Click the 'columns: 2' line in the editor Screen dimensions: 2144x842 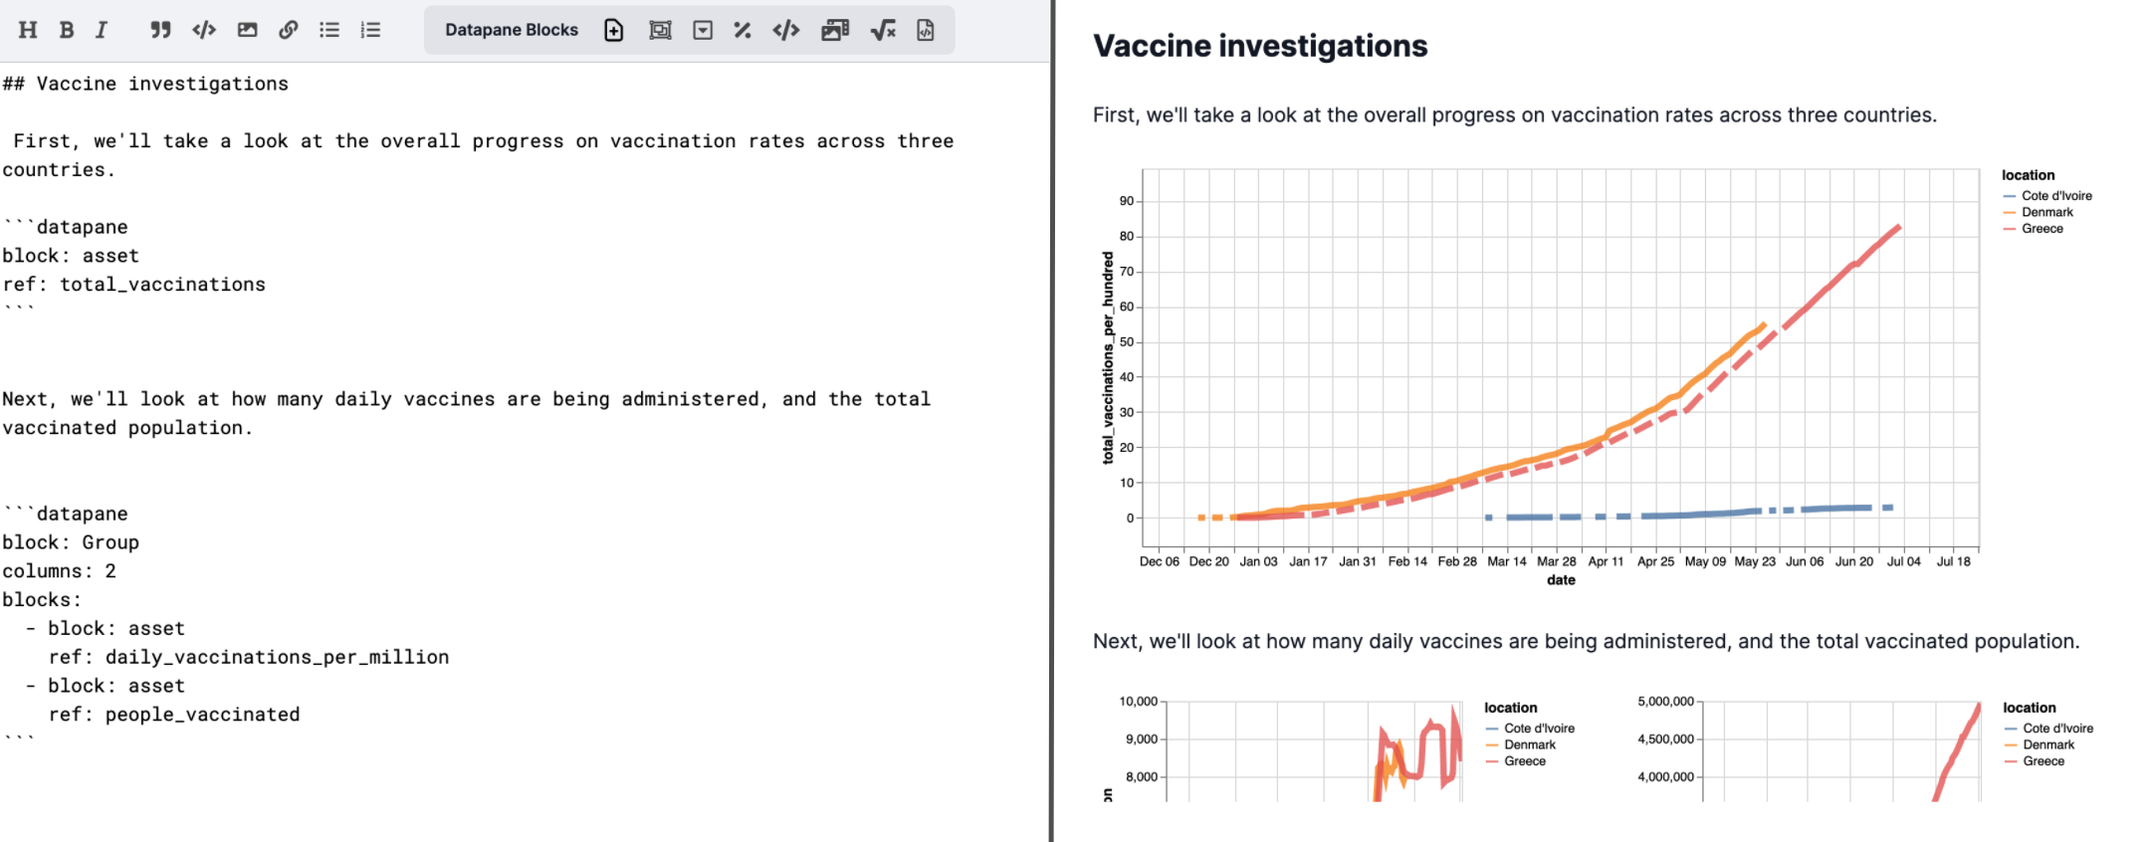(x=59, y=571)
